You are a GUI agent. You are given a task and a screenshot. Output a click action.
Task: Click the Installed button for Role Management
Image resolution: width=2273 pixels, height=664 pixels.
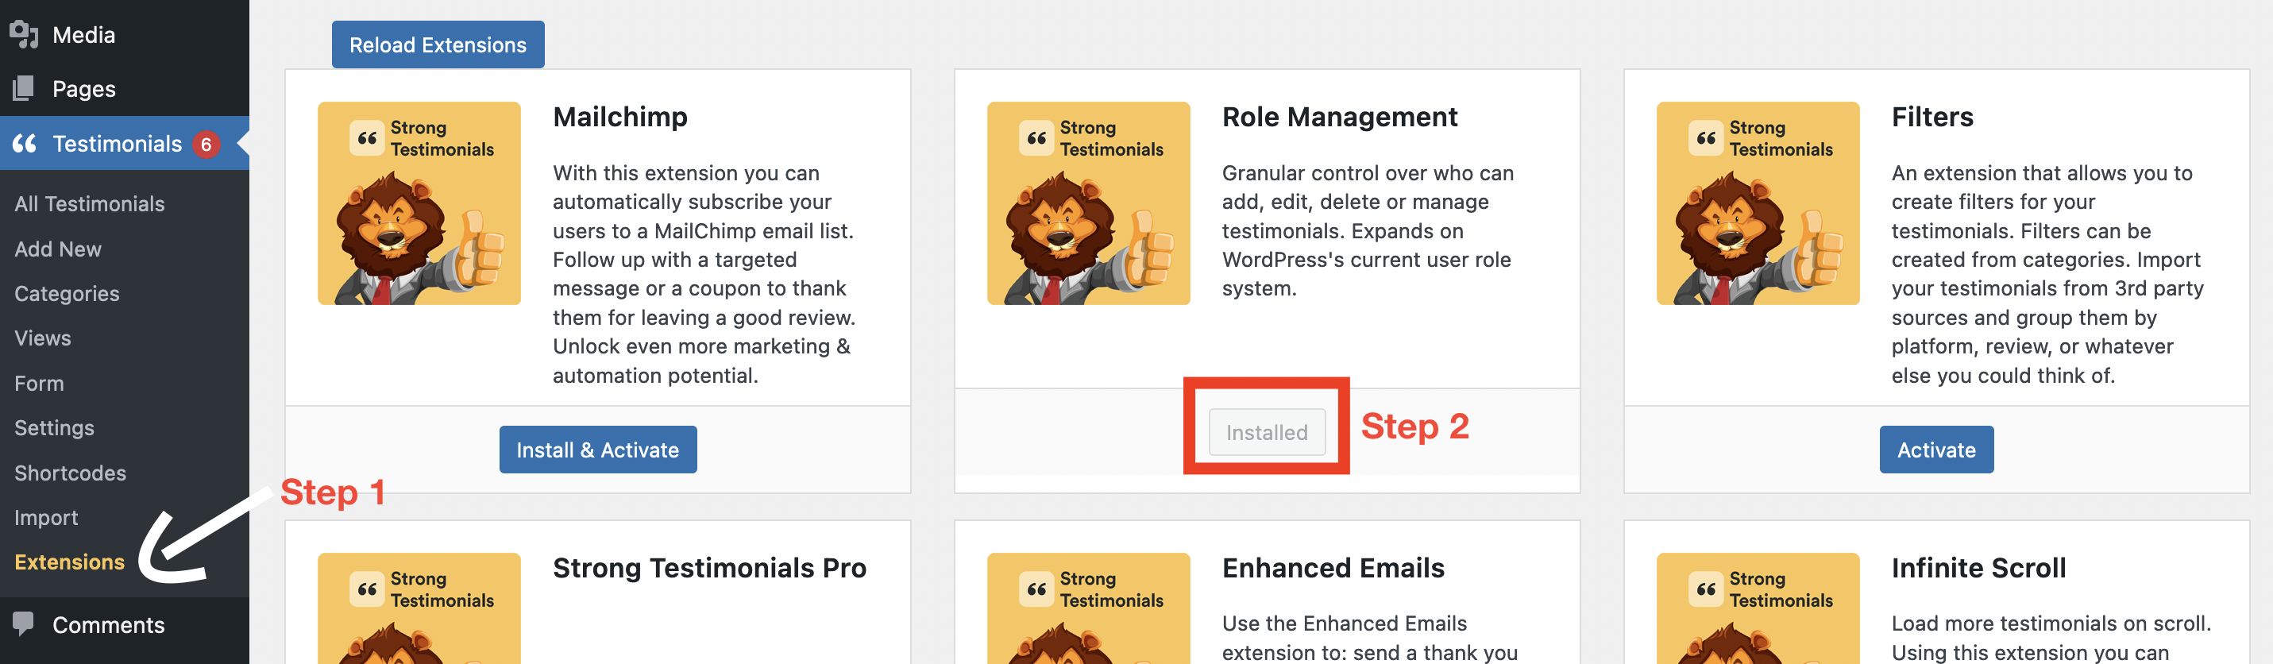click(x=1266, y=432)
